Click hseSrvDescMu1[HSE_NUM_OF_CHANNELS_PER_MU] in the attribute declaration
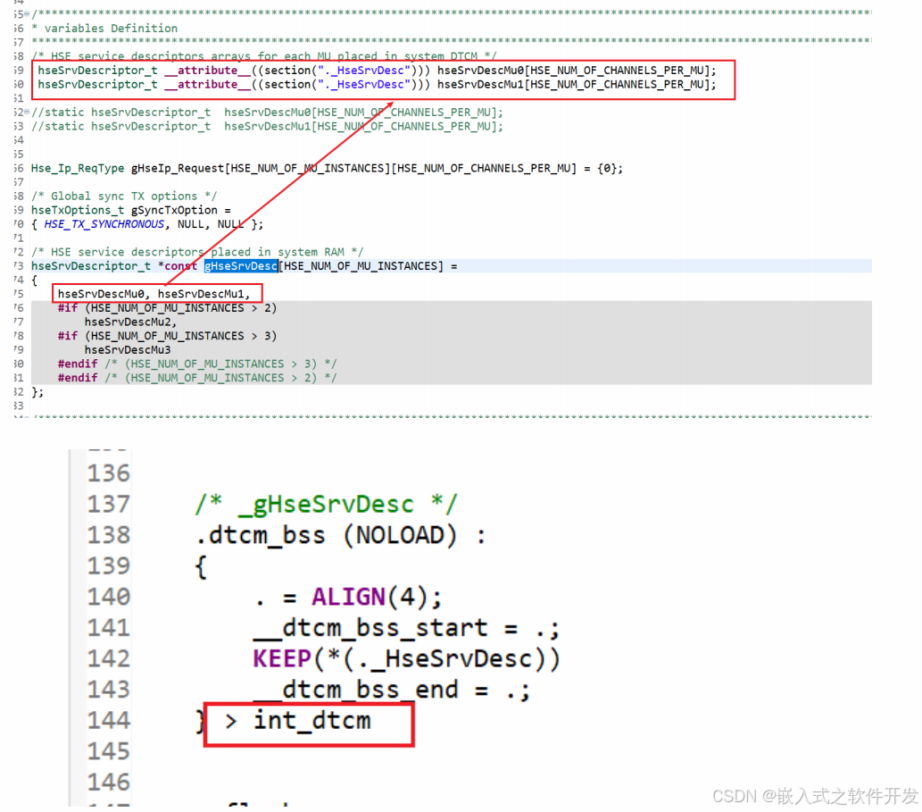Image resolution: width=922 pixels, height=812 pixels. click(577, 84)
